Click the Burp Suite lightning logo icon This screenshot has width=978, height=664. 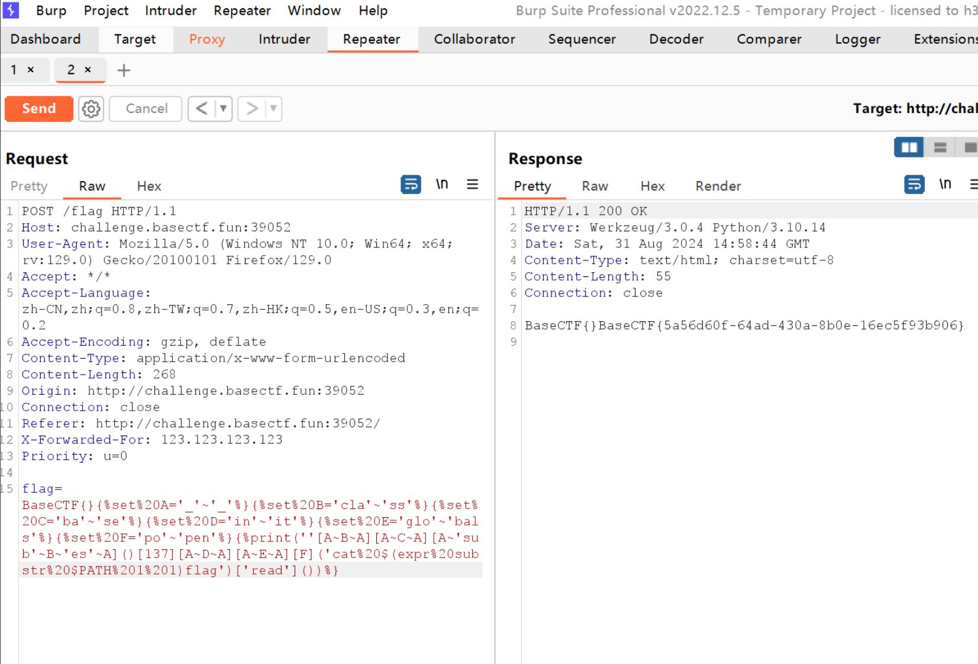pos(11,10)
